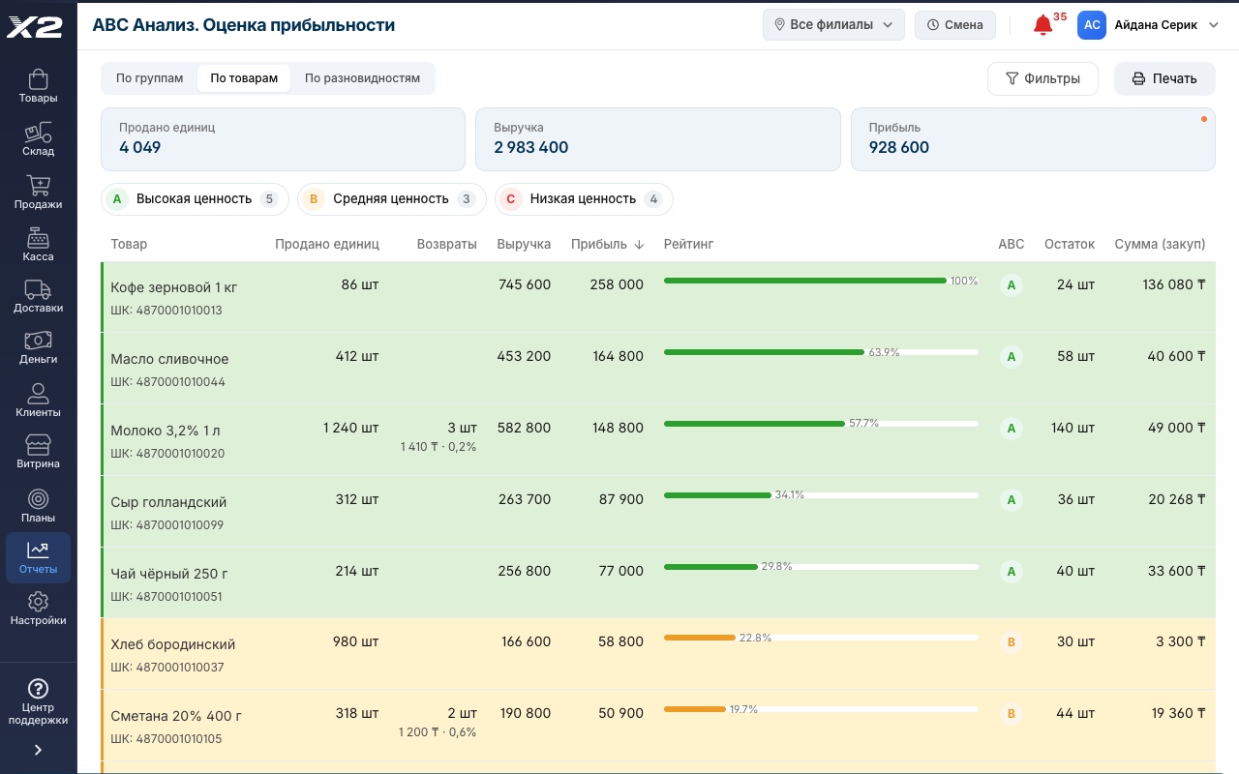This screenshot has width=1239, height=774.
Task: Open the Склад warehouse section
Action: [38, 139]
